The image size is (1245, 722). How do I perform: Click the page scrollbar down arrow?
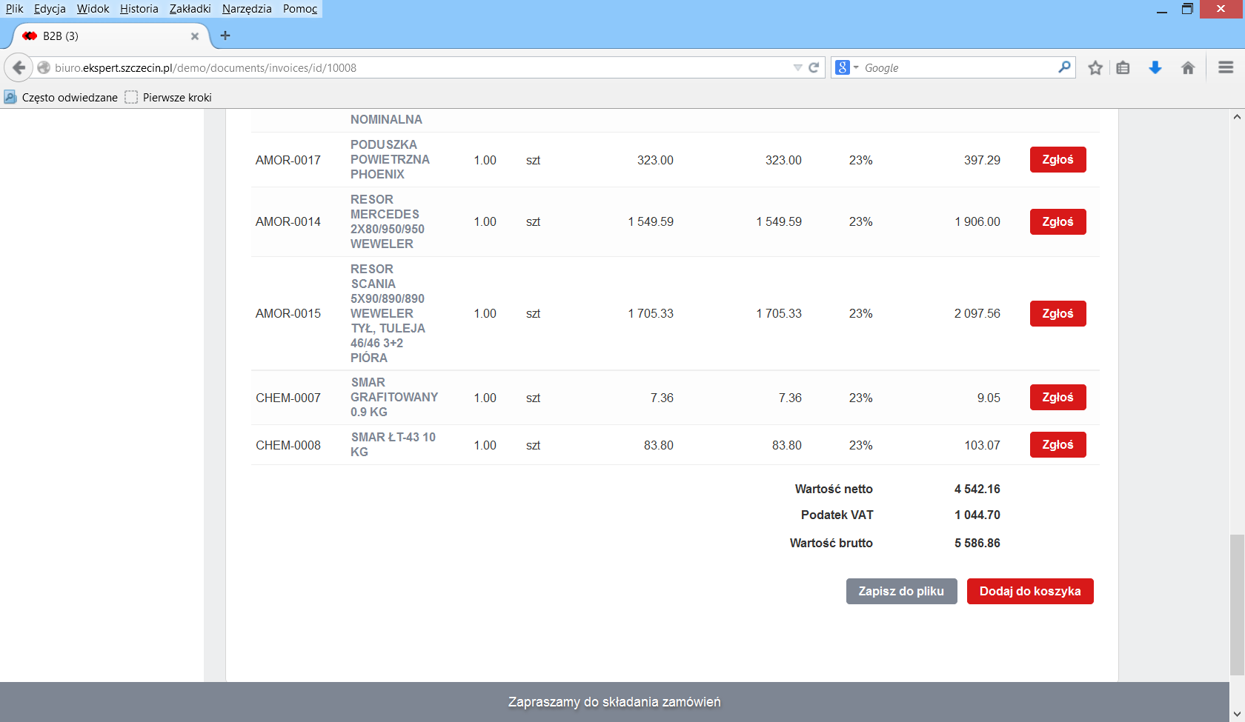[x=1237, y=715]
